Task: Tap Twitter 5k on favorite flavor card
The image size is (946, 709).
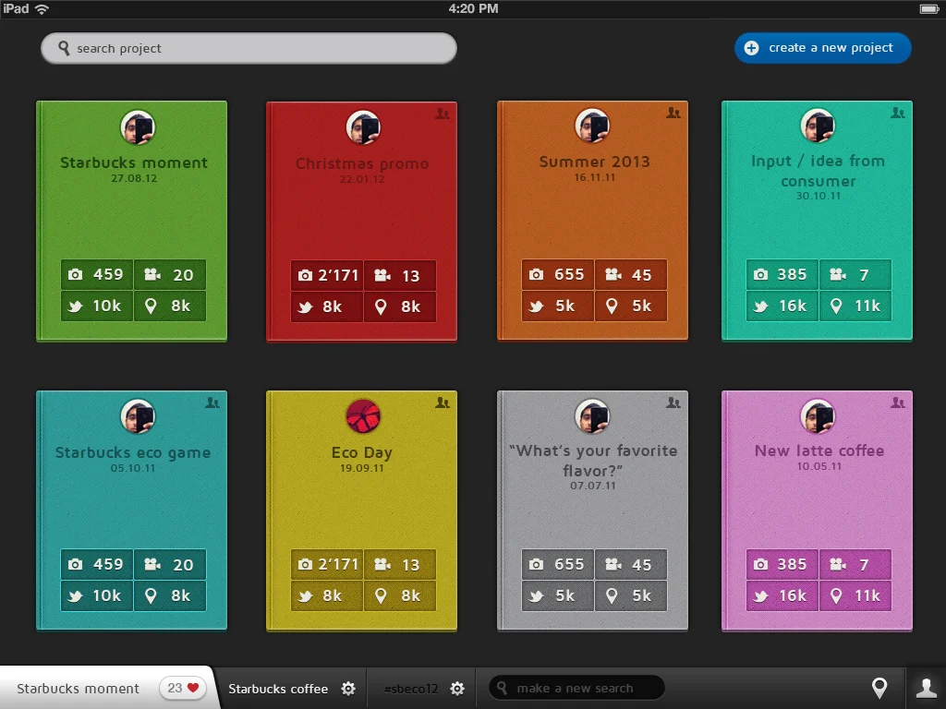Action: pos(557,596)
